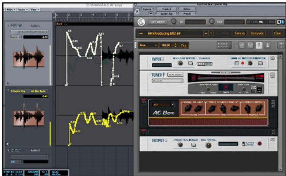Toggle the tuning fork button
This screenshot has height=176, width=286.
pos(253,91)
